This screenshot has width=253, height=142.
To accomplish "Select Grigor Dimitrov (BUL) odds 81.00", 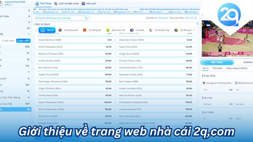I will pyautogui.click(x=75, y=88).
